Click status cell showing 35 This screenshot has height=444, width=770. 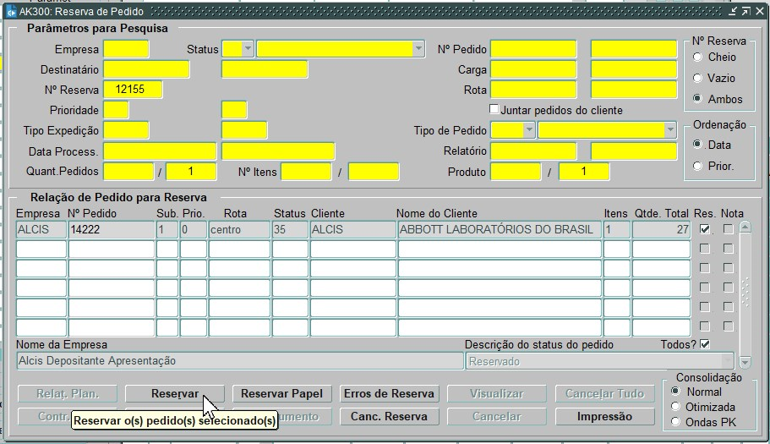[290, 229]
